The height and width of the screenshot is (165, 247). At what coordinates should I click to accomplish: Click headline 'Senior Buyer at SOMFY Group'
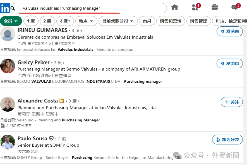[48, 145]
